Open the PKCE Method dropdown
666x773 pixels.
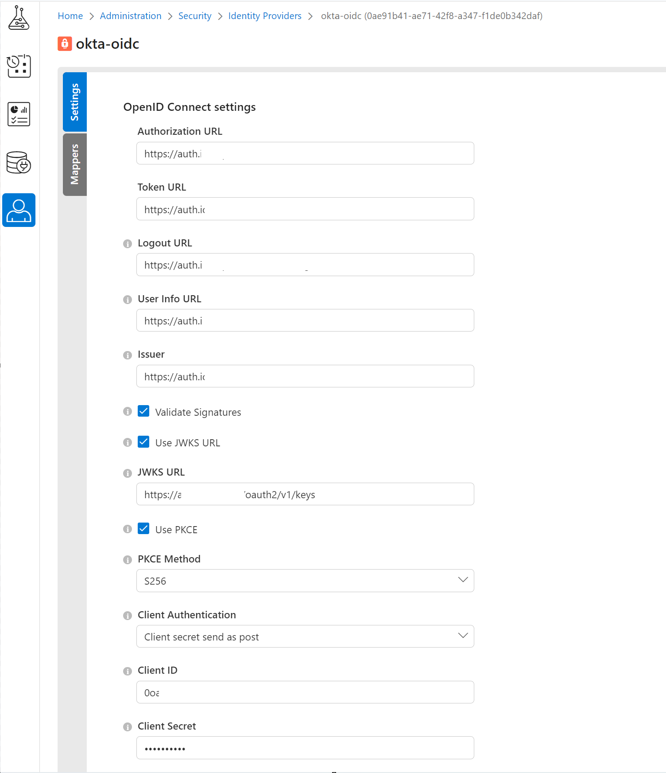click(305, 581)
